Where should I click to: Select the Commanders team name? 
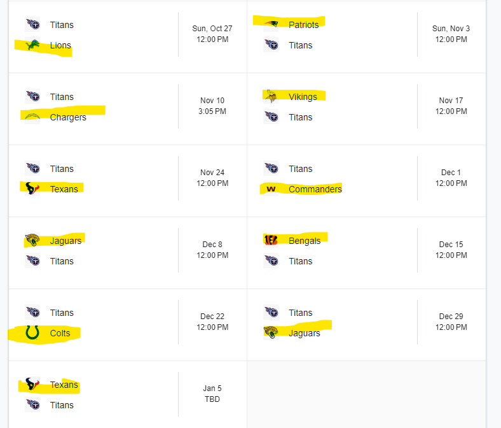[315, 189]
